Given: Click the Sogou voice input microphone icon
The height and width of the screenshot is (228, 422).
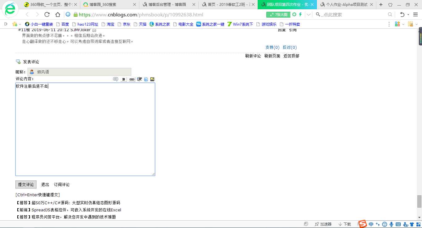Looking at the screenshot, I should [391, 224].
